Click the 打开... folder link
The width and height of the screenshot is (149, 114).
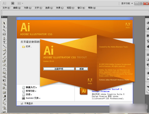27,47
